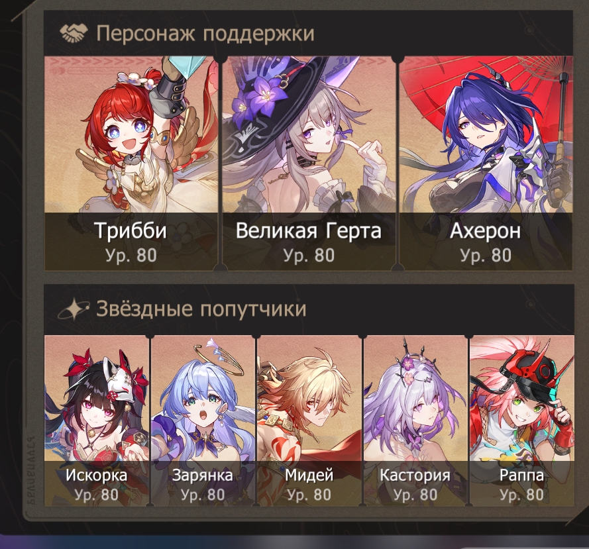Click the Раппа name label

coord(522,475)
